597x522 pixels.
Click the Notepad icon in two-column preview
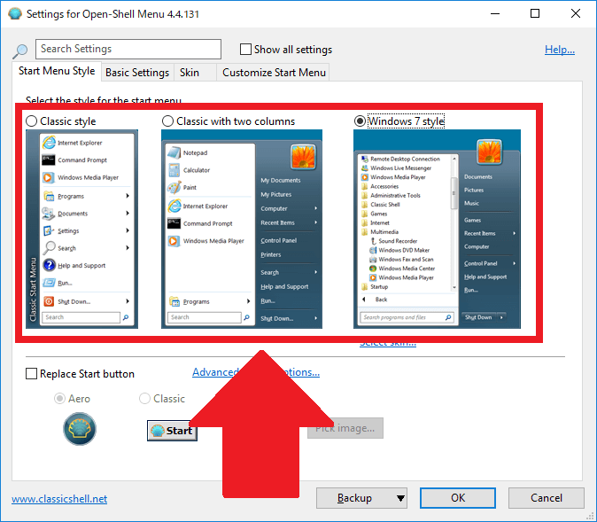(174, 152)
